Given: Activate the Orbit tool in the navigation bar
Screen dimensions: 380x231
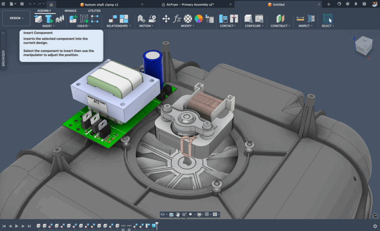Looking at the screenshot, I should pyautogui.click(x=163, y=214).
